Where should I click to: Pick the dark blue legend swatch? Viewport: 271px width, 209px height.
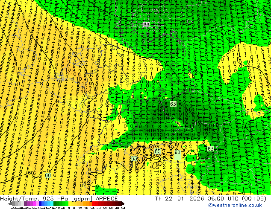pyautogui.click(x=40, y=204)
